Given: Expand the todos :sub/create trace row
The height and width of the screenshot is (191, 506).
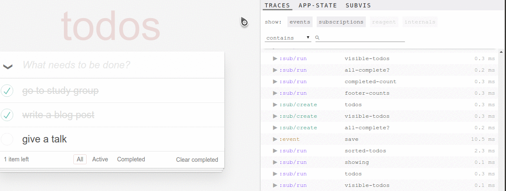Looking at the screenshot, I should click(x=275, y=105).
